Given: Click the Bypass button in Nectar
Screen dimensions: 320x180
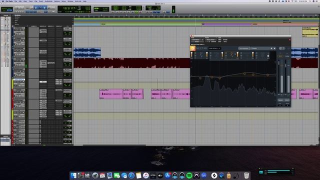Looking at the screenshot, I should pyautogui.click(x=280, y=100).
